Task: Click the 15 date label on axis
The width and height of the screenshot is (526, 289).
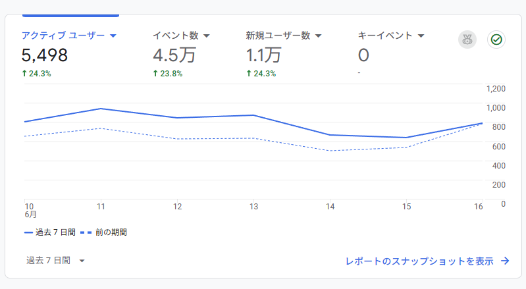Action: pyautogui.click(x=407, y=207)
